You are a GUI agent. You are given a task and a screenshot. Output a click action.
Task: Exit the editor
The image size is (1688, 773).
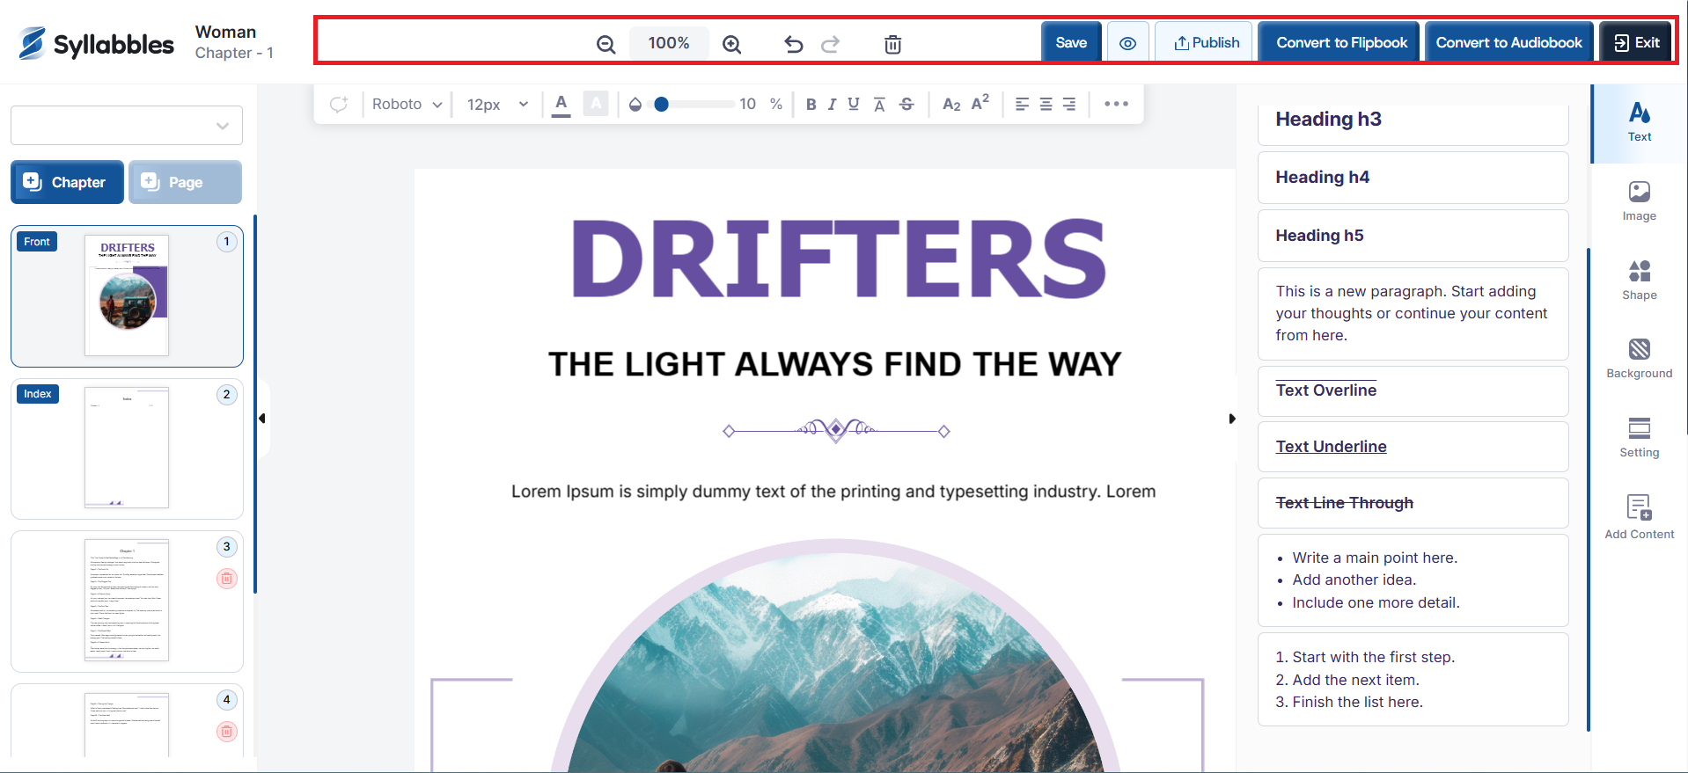[x=1636, y=43]
